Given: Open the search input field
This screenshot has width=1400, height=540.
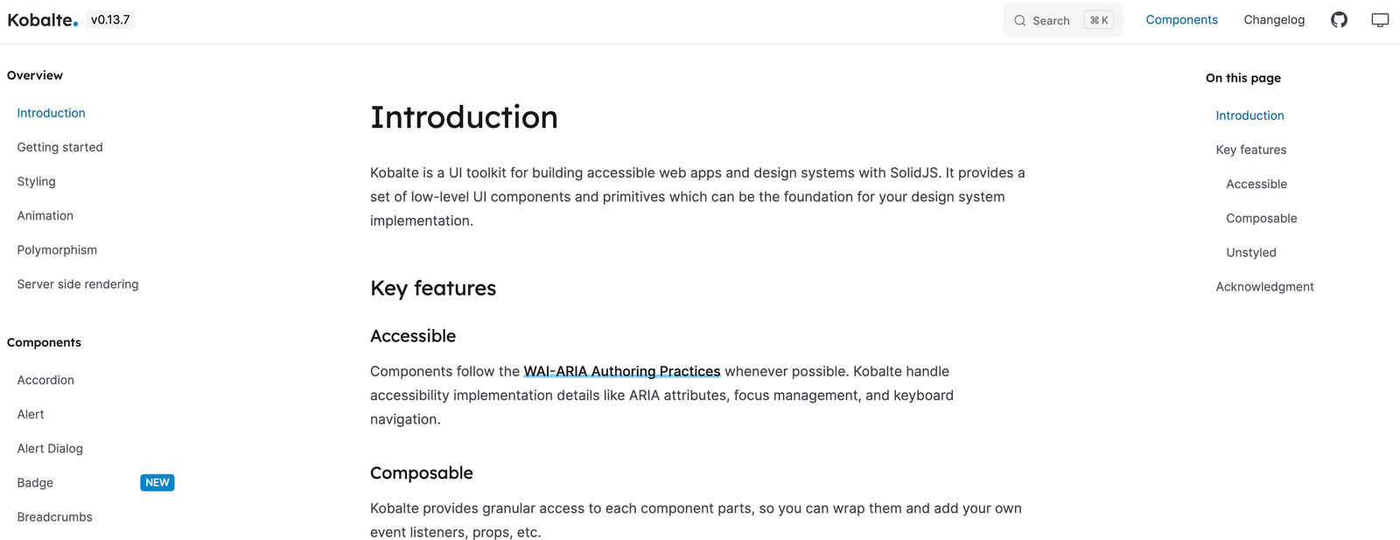Looking at the screenshot, I should point(1054,19).
